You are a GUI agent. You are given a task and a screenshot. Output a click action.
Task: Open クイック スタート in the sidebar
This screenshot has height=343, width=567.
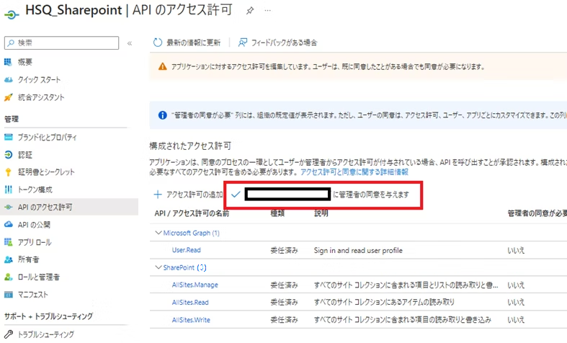[39, 79]
